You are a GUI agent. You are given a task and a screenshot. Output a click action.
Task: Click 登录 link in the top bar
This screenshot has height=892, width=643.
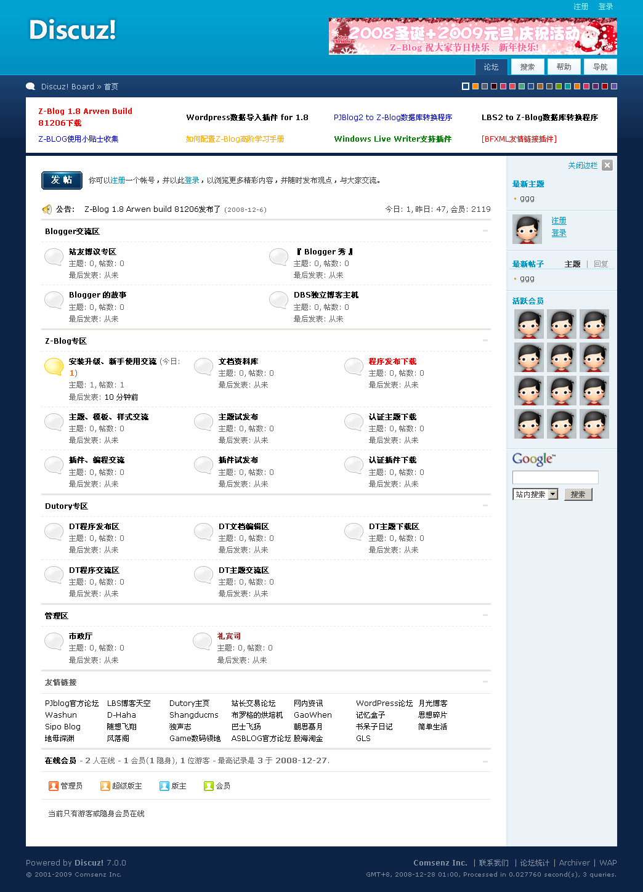[606, 7]
